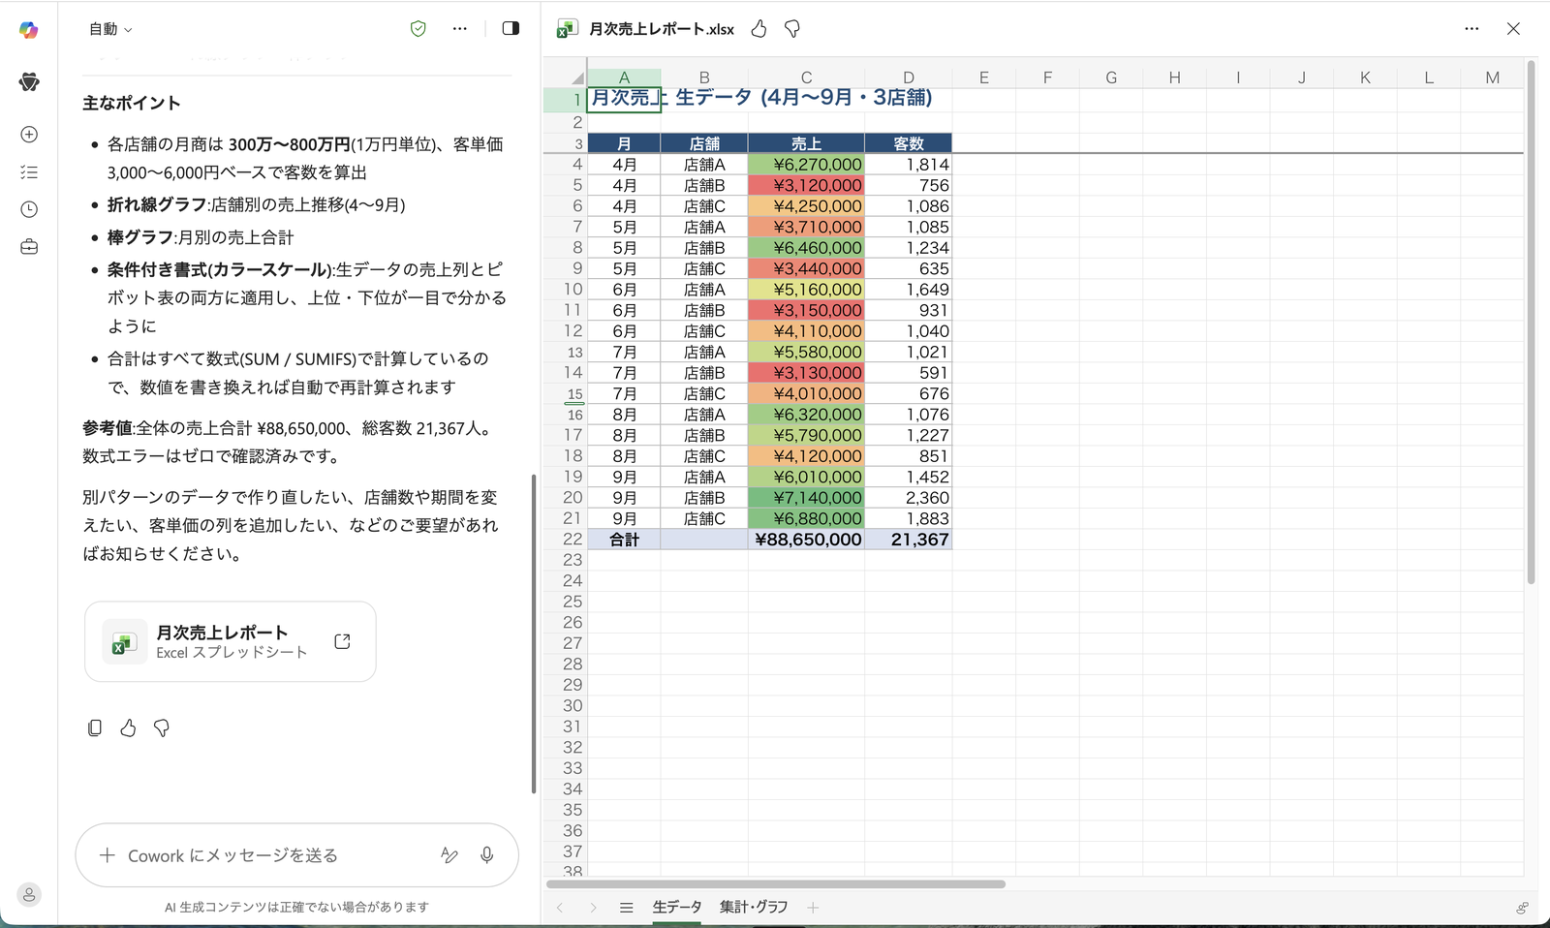Select column C header
The width and height of the screenshot is (1550, 928).
(806, 77)
